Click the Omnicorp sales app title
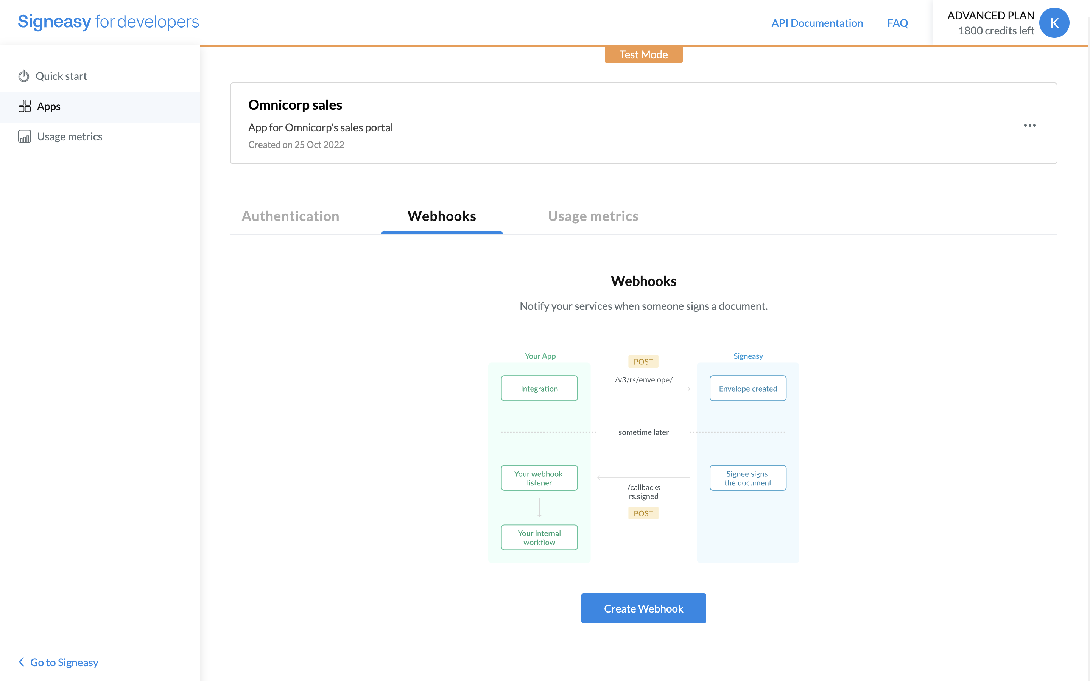The height and width of the screenshot is (681, 1090). pos(295,105)
